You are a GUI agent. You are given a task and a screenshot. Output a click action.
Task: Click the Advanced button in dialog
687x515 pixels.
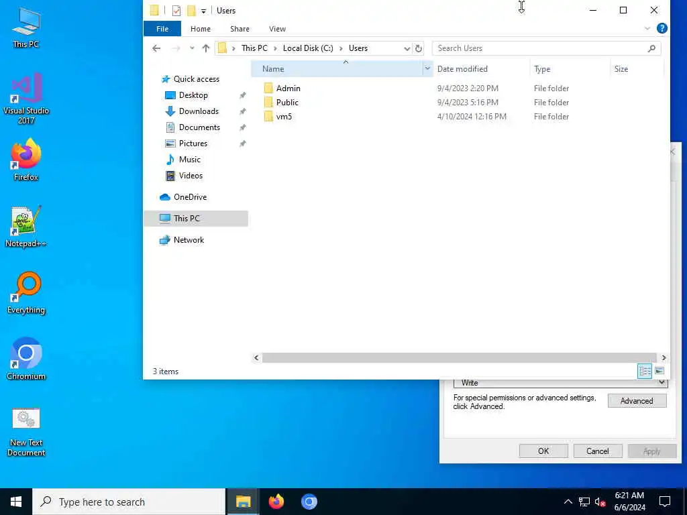(637, 401)
